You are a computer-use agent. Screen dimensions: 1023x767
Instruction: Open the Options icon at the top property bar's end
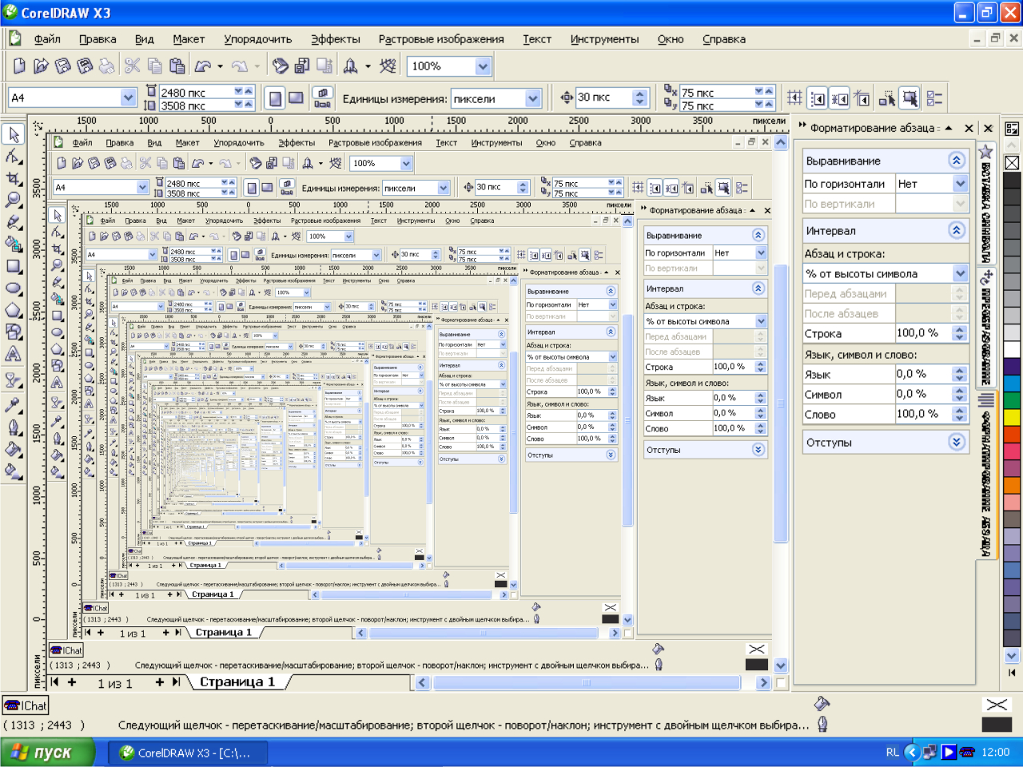(x=934, y=98)
